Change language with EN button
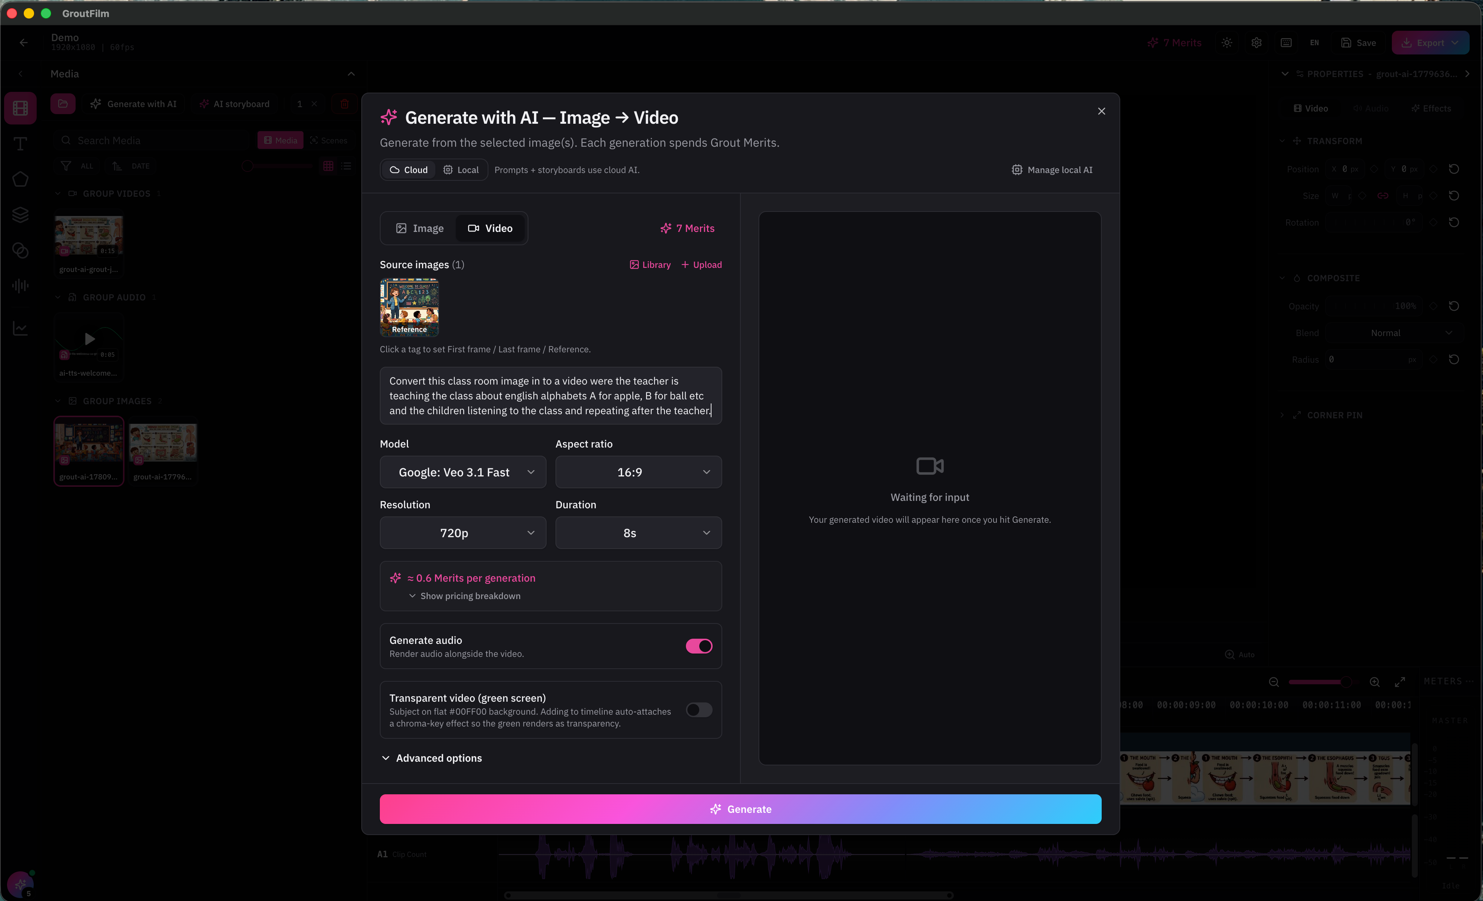The image size is (1483, 901). click(x=1314, y=43)
